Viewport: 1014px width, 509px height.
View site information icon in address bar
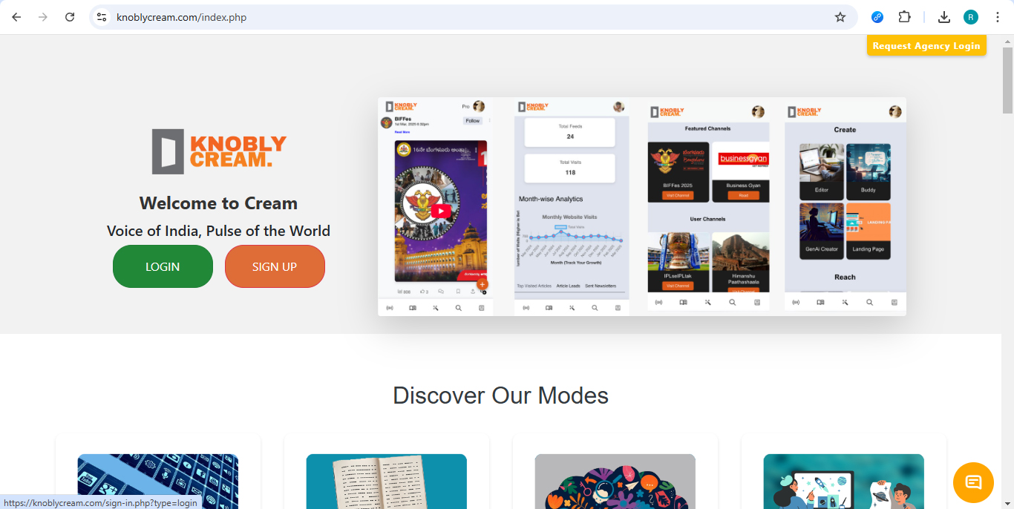click(x=102, y=17)
